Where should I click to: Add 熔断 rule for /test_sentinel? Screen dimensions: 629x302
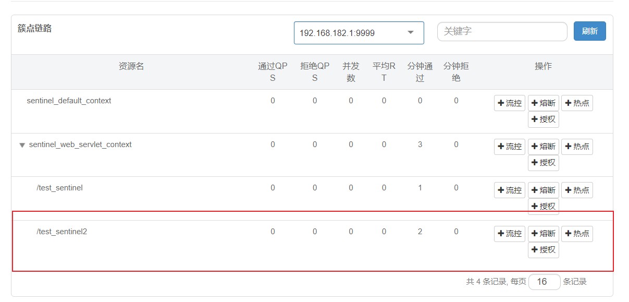[543, 190]
